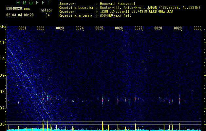
Task: Select the filename 03040820.png
Action: (x=18, y=9)
